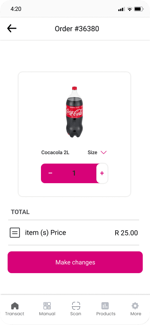Tap the Size label to choose size
150x325 pixels.
click(x=92, y=153)
